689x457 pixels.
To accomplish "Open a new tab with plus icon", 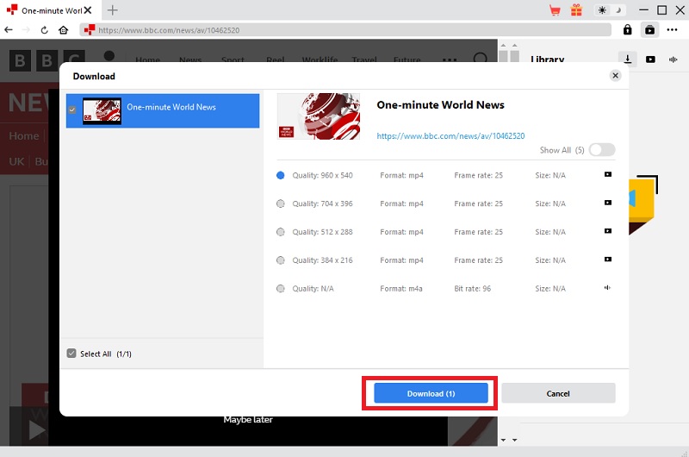I will (x=113, y=10).
